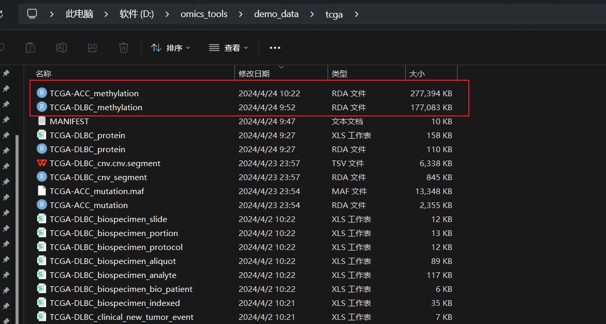This screenshot has width=606, height=324.
Task: Click WPS icon of TCGA-DLBC_cnv.cnv.segment
Action: (42, 163)
